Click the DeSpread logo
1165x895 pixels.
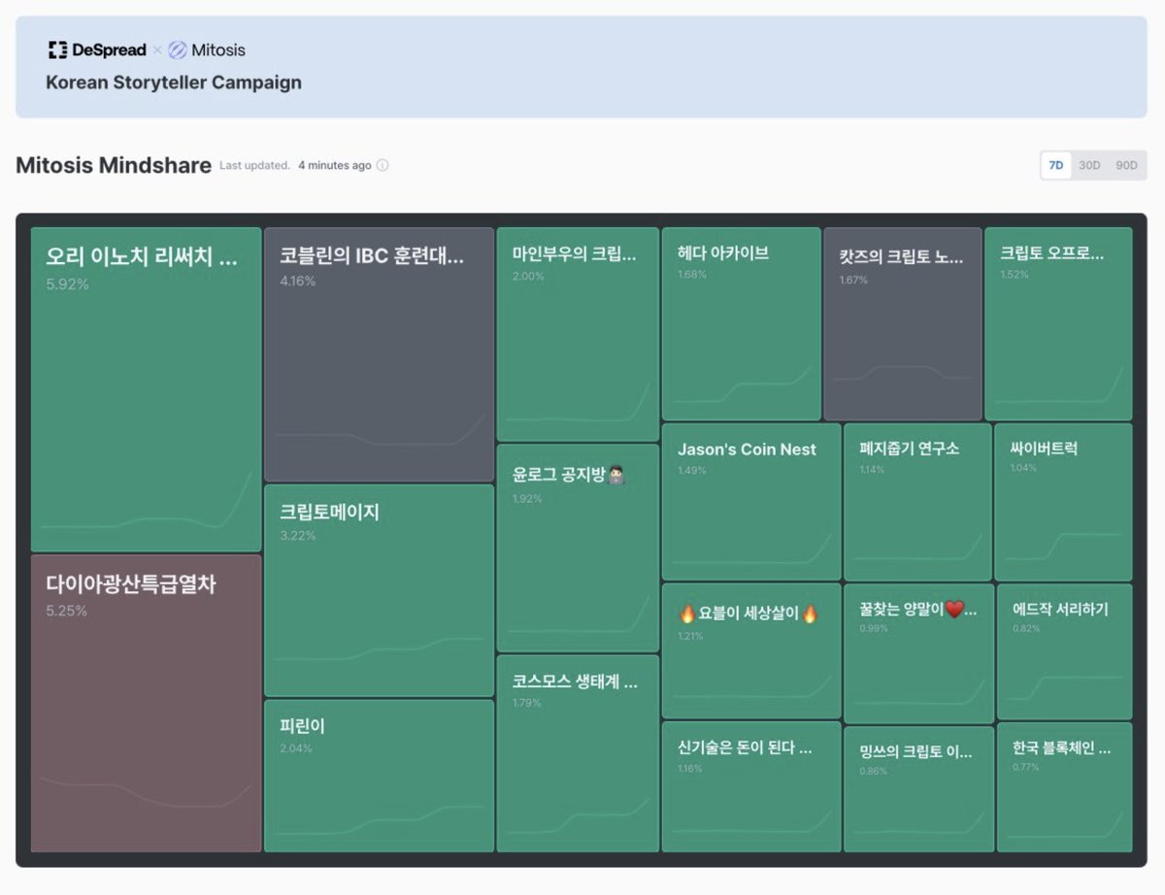point(96,50)
